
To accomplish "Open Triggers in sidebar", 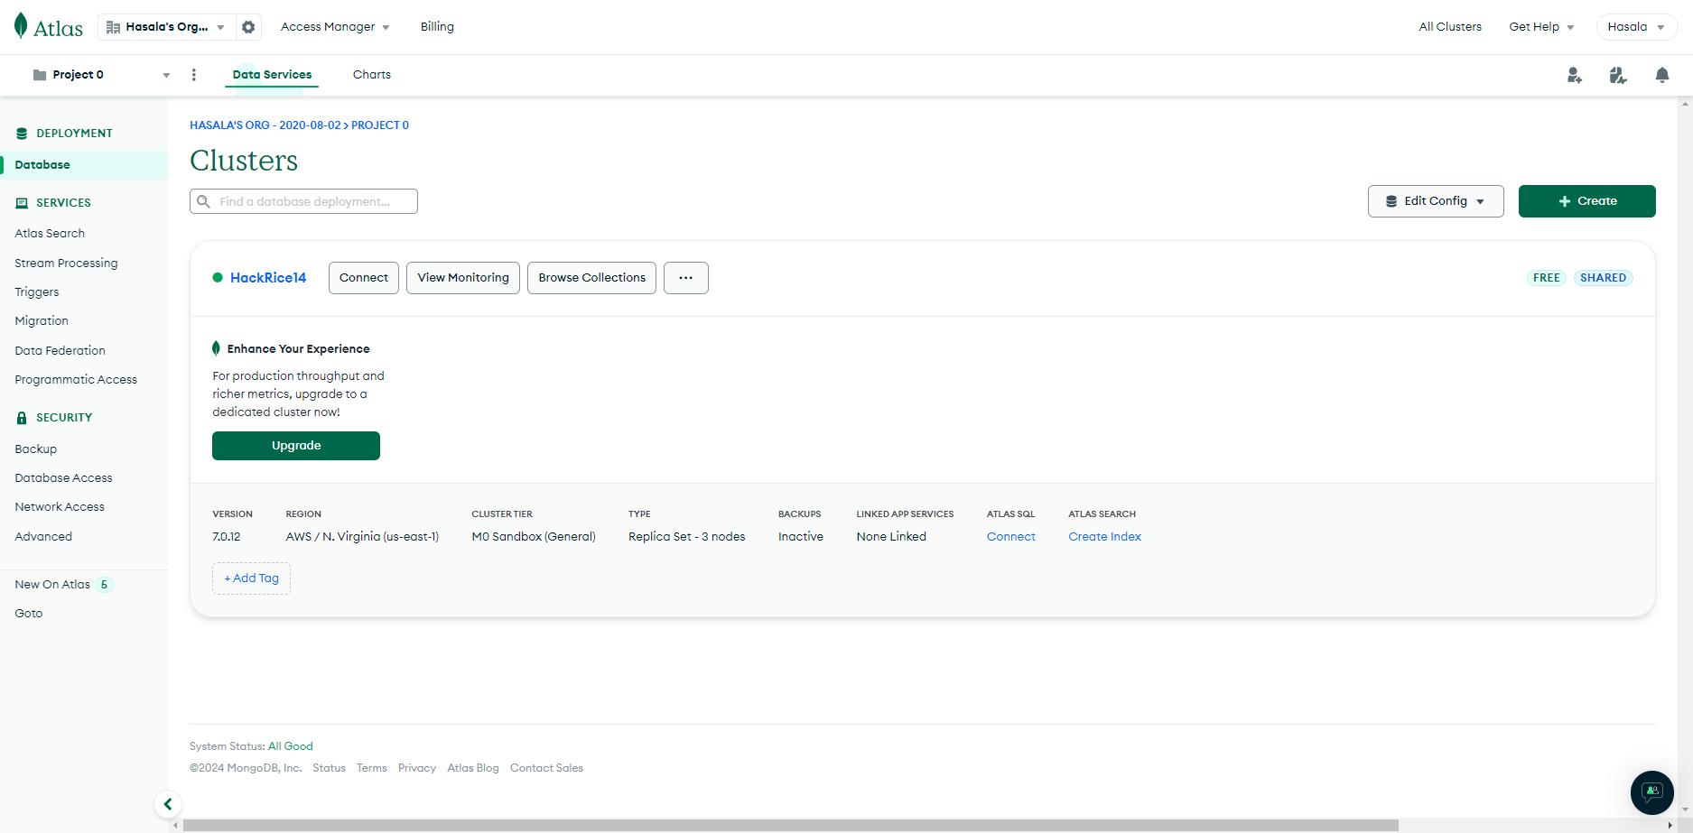I will [x=37, y=292].
